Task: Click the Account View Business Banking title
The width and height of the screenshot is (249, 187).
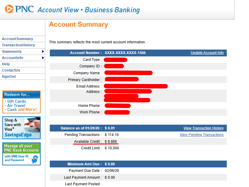Action: pyautogui.click(x=89, y=10)
